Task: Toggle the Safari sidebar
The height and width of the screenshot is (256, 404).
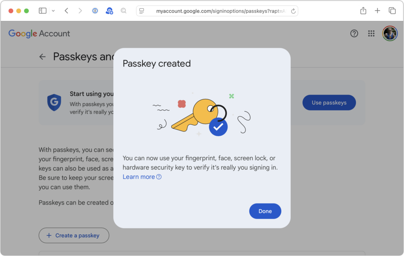Action: coord(42,10)
